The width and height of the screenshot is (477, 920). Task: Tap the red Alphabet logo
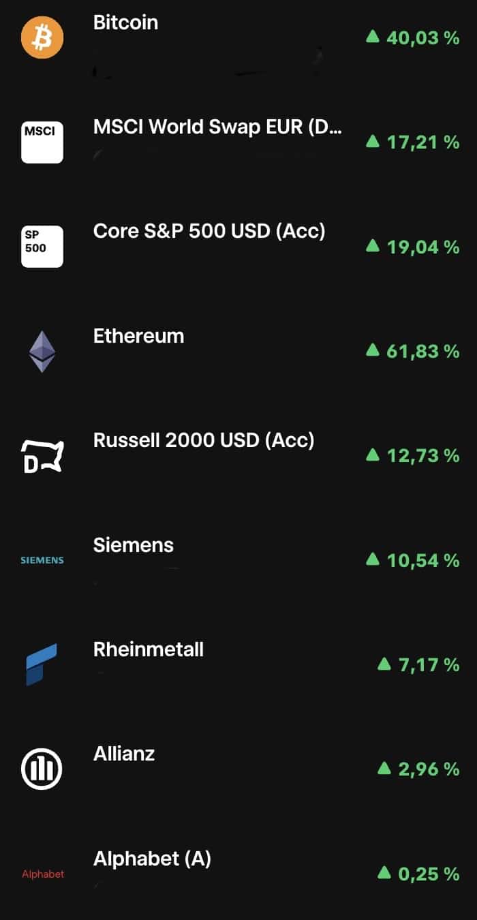click(x=43, y=874)
